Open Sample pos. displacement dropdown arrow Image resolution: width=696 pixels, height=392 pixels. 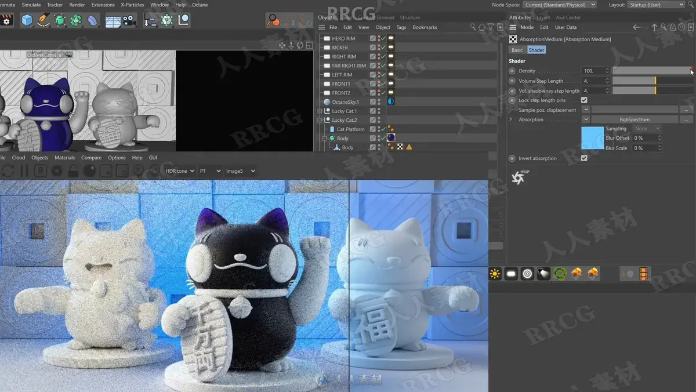coord(586,110)
